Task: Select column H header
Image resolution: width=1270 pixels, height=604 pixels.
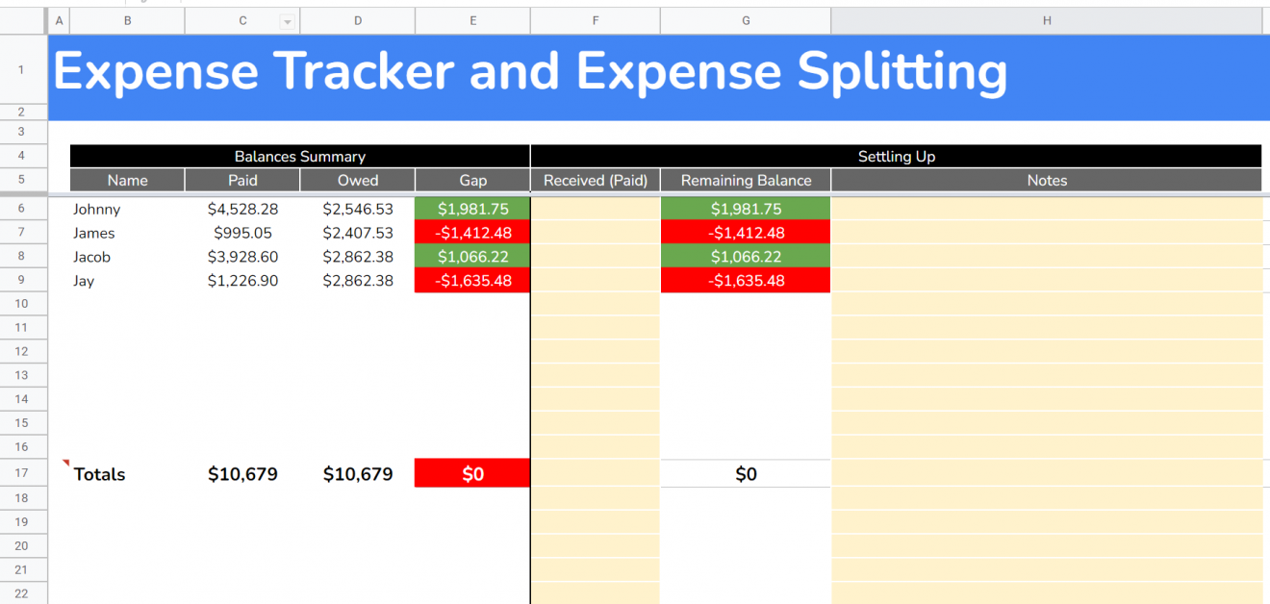Action: pos(1047,20)
